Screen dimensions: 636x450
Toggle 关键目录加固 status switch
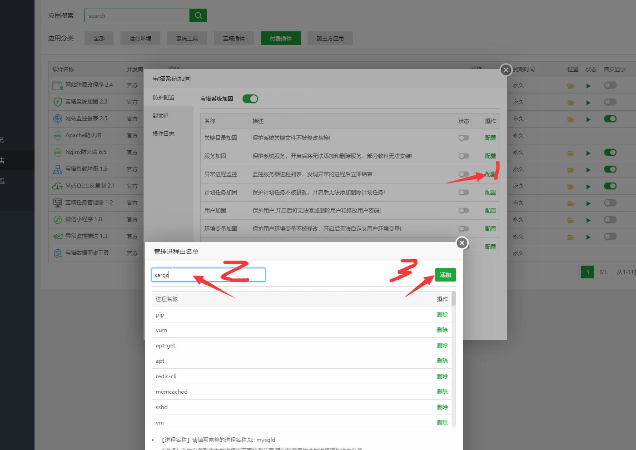(464, 138)
